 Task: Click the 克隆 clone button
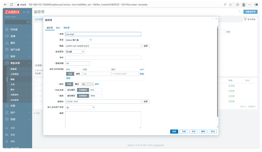coord(184,131)
